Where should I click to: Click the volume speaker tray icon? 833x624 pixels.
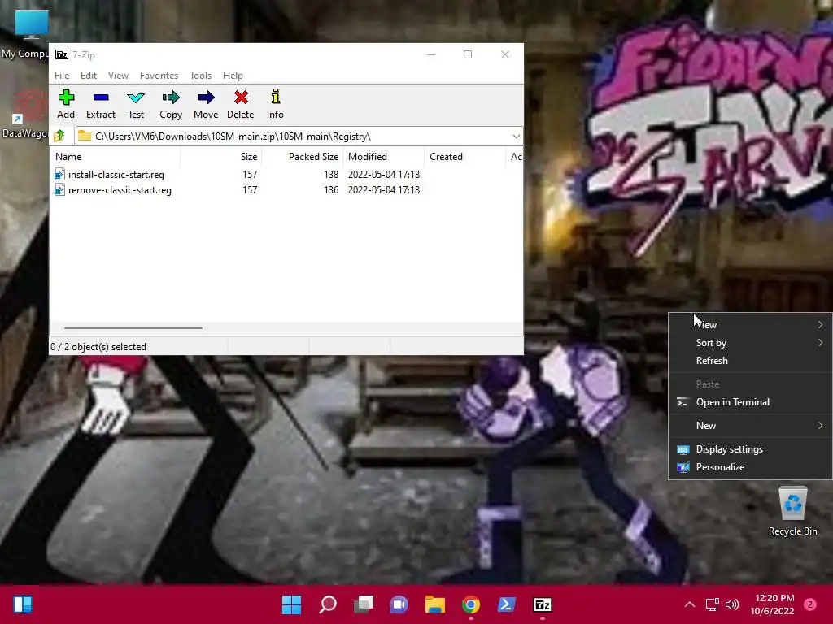pyautogui.click(x=732, y=604)
